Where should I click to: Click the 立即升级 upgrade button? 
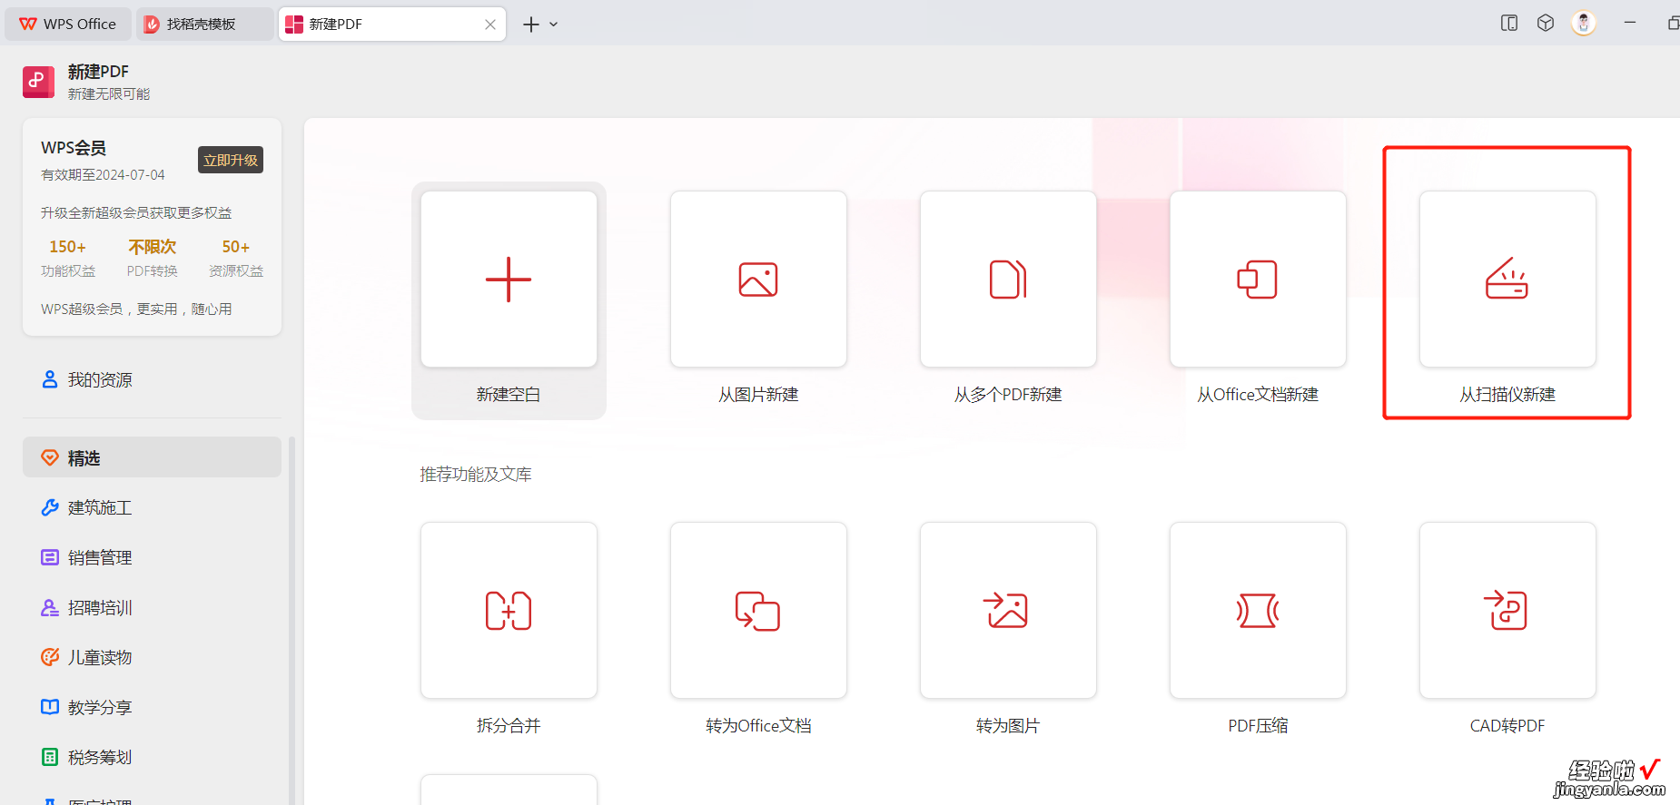point(231,160)
